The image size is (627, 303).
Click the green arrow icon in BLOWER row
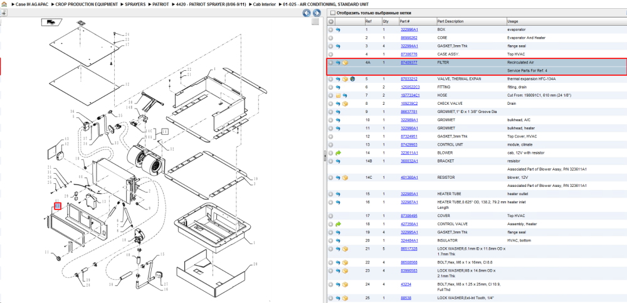pos(338,153)
